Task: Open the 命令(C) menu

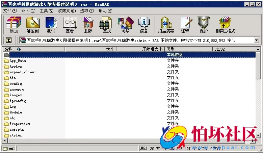Action: [x=28, y=11]
